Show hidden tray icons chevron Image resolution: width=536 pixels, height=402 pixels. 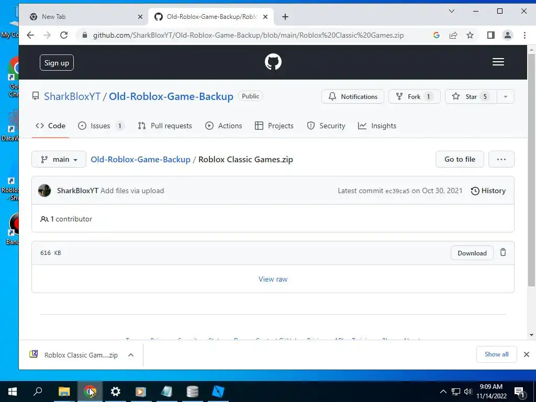443,392
